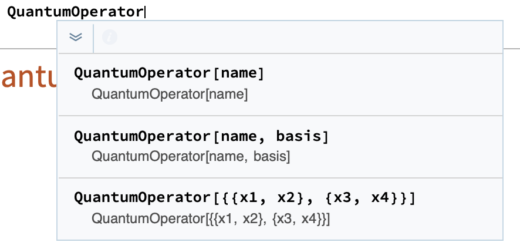Open documentation via the info icon
Viewport: 520px width, 249px height.
tap(109, 37)
